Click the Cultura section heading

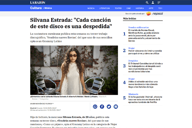36,8
